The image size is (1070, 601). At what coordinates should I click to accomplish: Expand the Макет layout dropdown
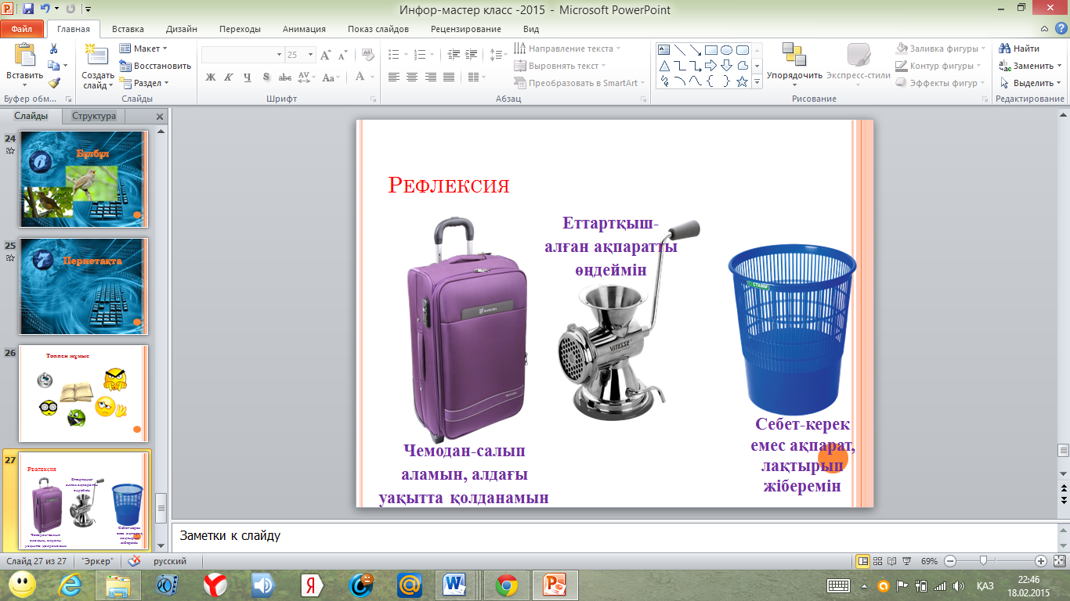click(164, 49)
